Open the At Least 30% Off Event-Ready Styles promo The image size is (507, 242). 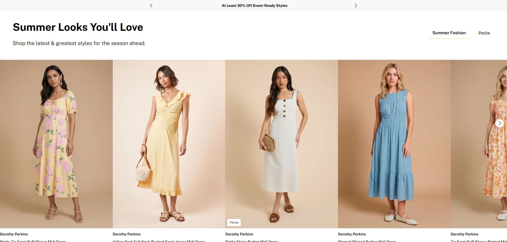[x=255, y=6]
